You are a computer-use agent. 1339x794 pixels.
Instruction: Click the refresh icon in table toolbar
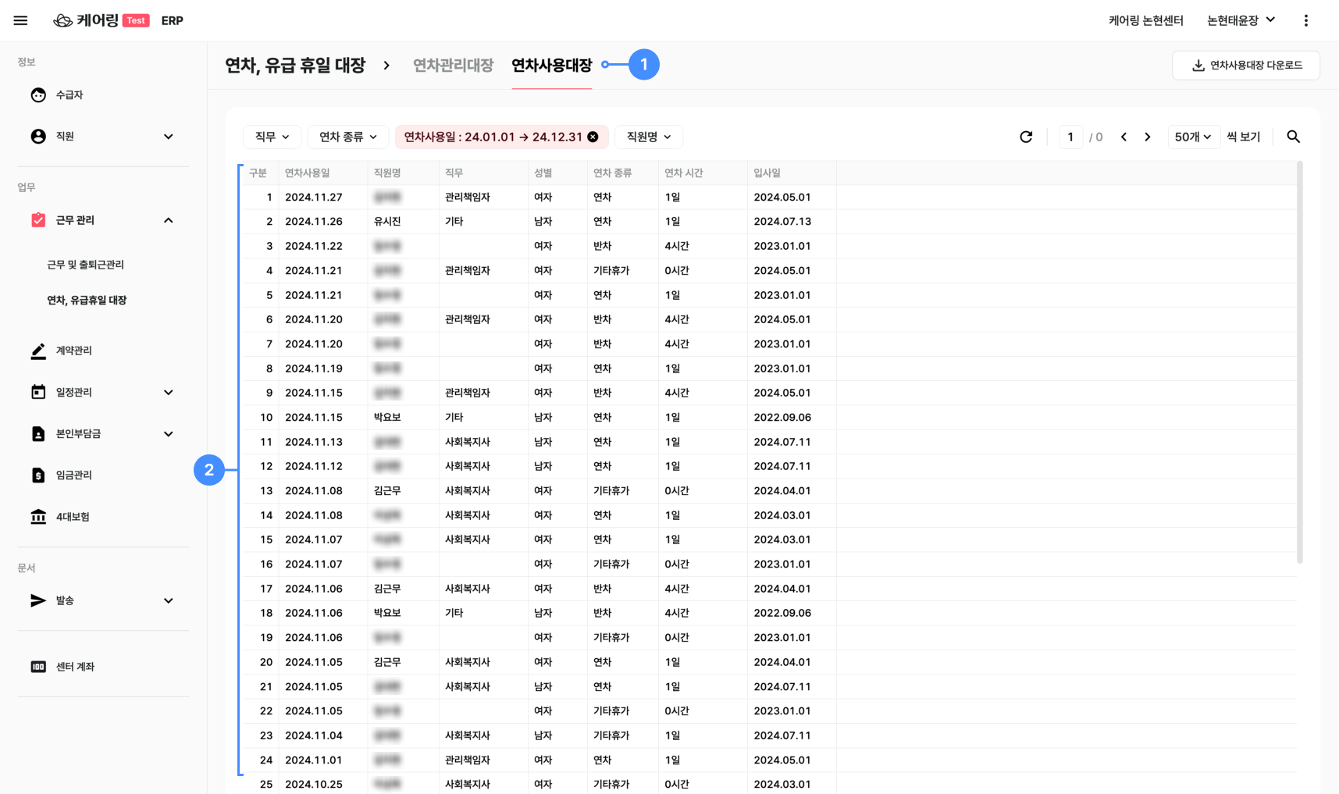click(1026, 137)
